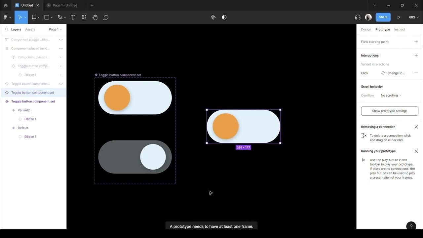Show the hidden 'Component placed witho...' text layer
Screen dimensions: 423x238
pos(61,40)
